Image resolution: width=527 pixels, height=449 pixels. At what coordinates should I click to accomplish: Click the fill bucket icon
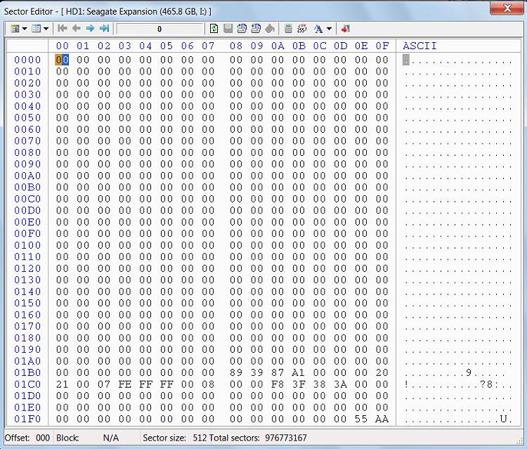(x=270, y=29)
